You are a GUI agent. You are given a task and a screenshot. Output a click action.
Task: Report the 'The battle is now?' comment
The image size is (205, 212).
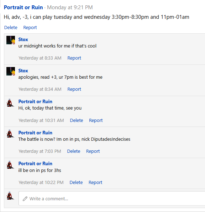93,151
